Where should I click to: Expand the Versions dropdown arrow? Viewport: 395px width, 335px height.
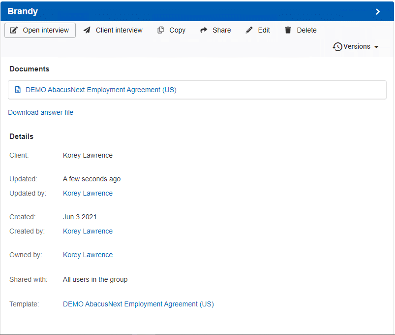coord(376,47)
